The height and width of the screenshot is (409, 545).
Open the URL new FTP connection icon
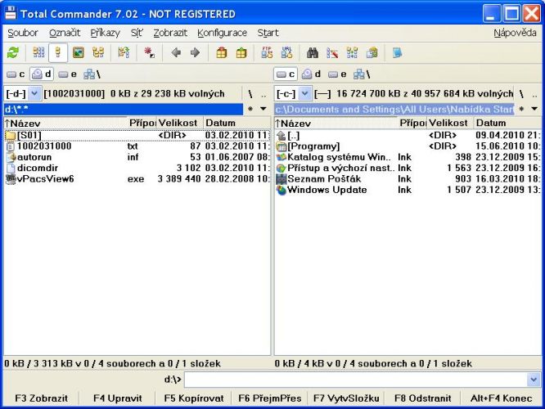(x=286, y=53)
